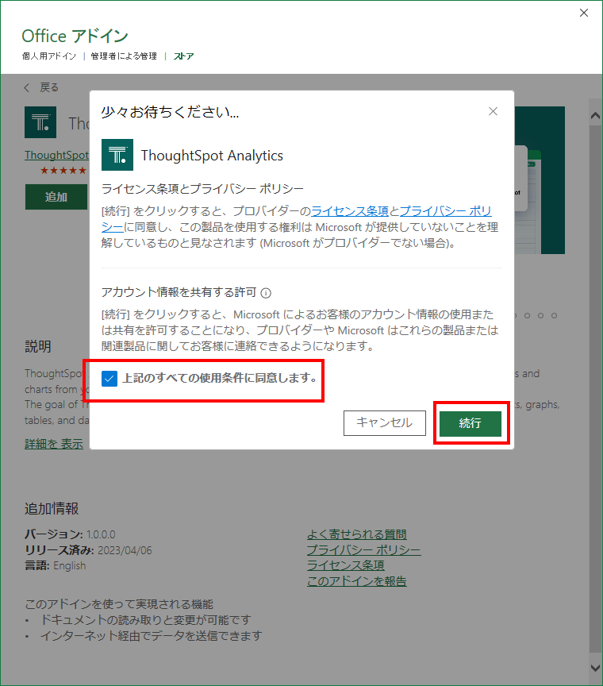Close the 少々お待ちください dialog with X
This screenshot has width=603, height=686.
point(493,111)
